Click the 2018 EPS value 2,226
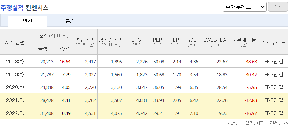 [x=142, y=62]
